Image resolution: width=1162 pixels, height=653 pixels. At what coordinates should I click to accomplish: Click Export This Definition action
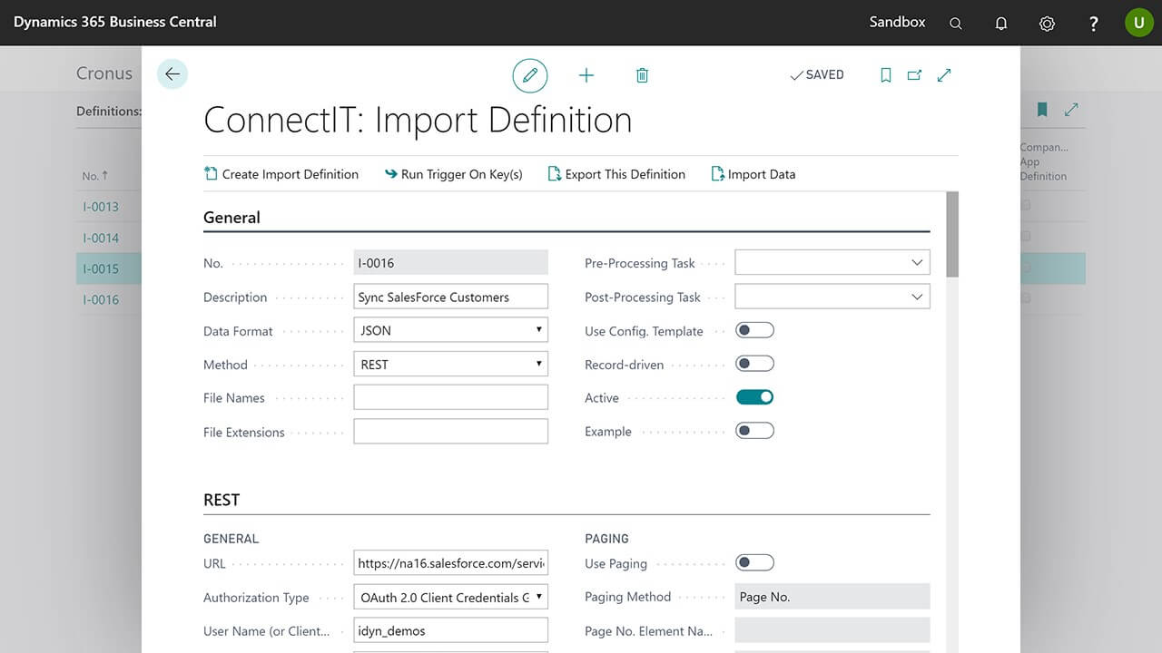[x=616, y=174]
